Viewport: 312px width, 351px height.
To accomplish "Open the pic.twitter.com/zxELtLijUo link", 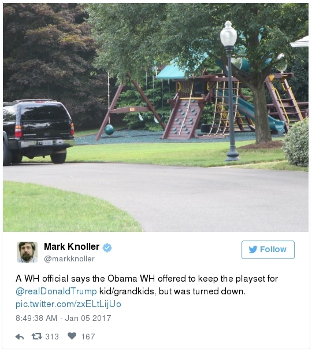I will pos(68,304).
